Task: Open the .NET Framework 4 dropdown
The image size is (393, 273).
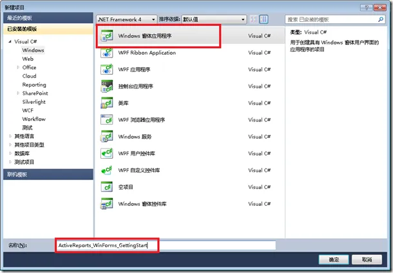Action: pyautogui.click(x=126, y=19)
